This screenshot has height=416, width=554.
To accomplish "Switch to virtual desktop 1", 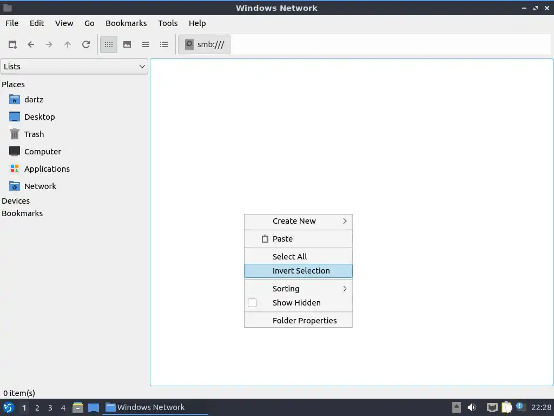I will click(x=24, y=408).
